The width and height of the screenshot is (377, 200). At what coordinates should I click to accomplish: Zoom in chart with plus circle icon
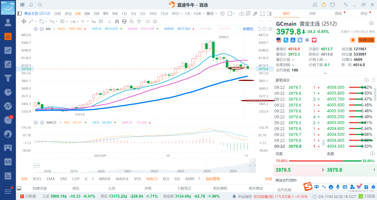[270, 29]
